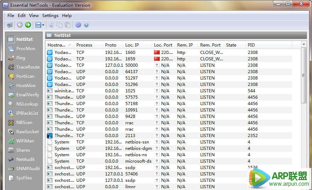Open settings via the gear toolbar icon
The image size is (312, 190).
click(x=78, y=25)
